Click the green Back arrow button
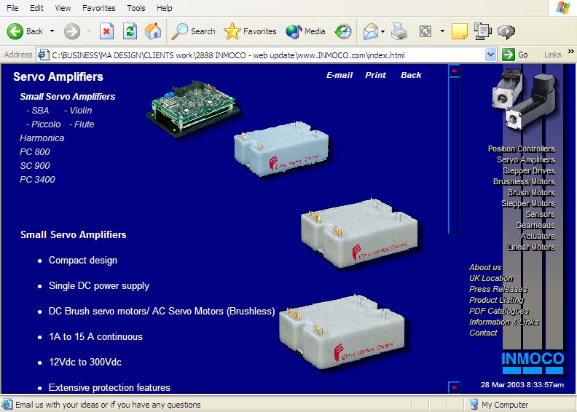Viewport: 577px width, 412px height. tap(15, 31)
